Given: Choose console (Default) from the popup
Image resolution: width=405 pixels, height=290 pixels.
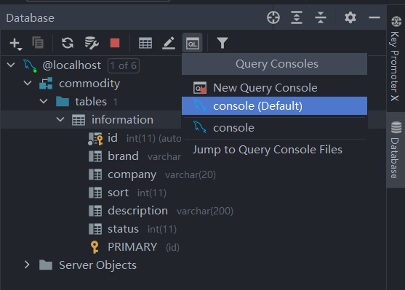Looking at the screenshot, I should pos(274,106).
